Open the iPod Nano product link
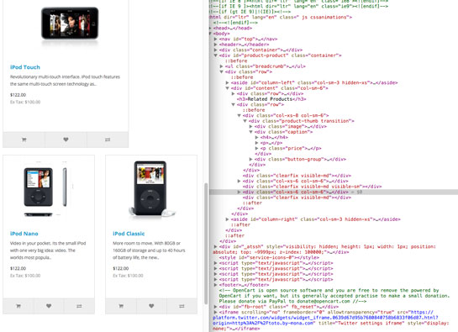This screenshot has width=458, height=332. tap(24, 234)
